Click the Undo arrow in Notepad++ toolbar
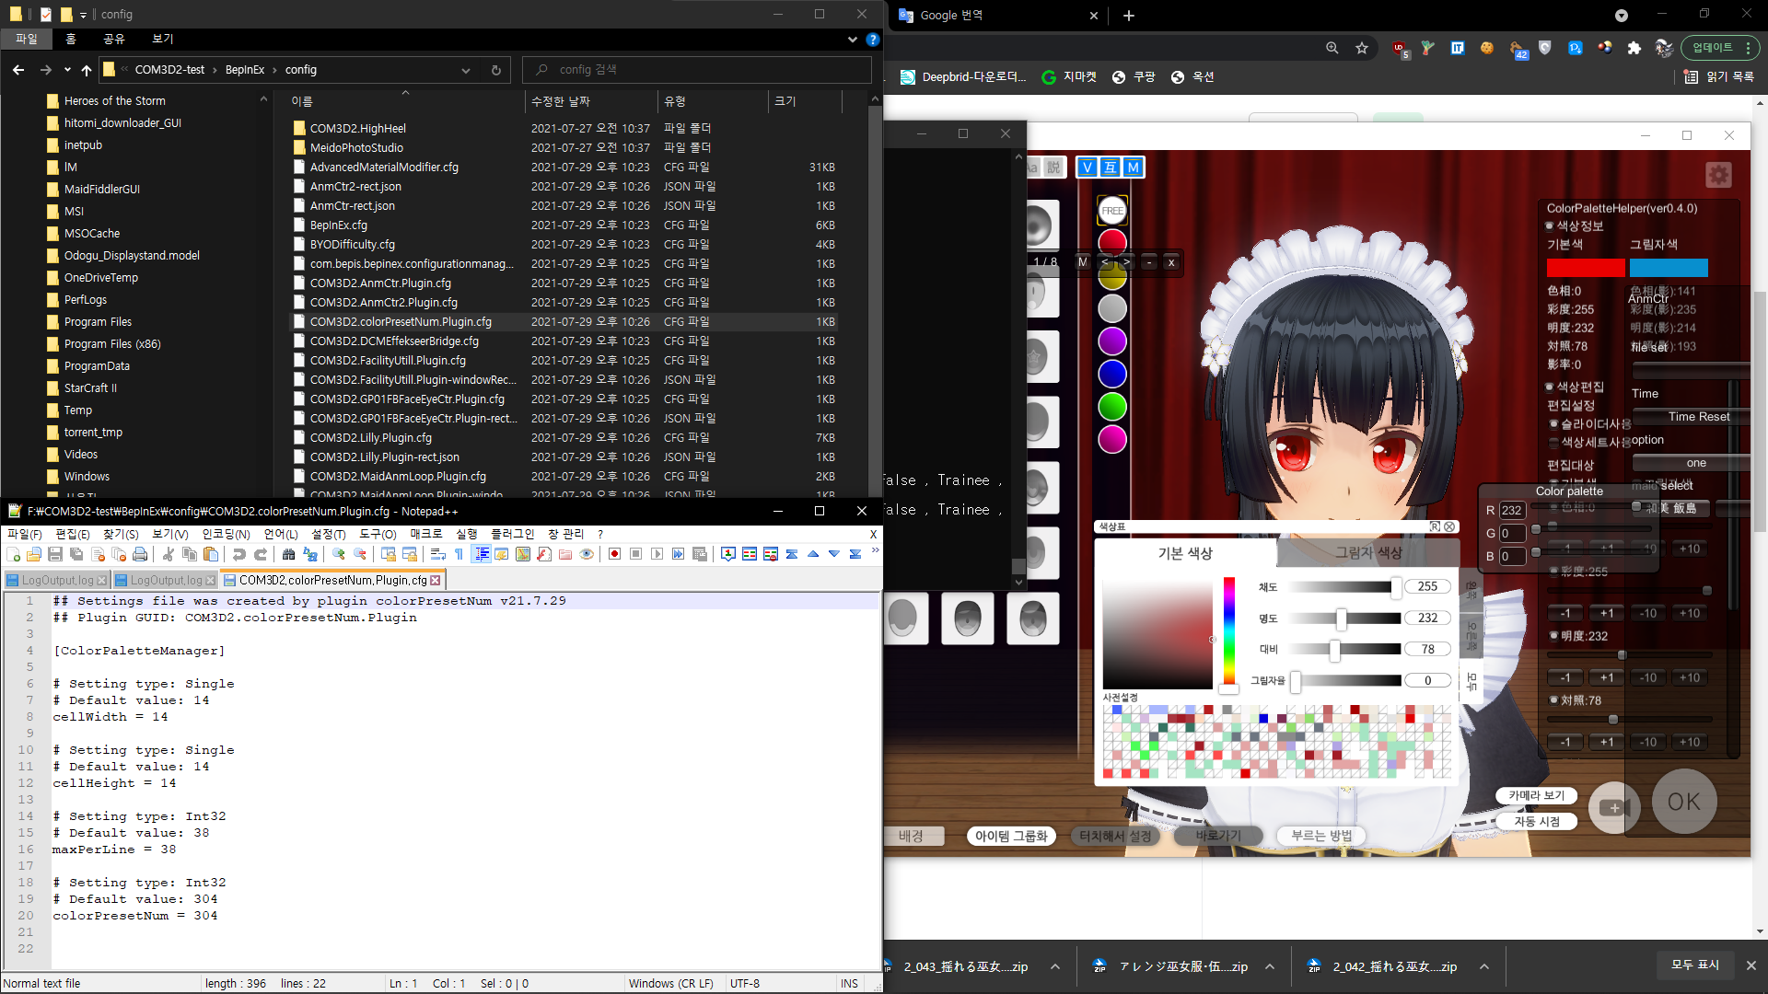The width and height of the screenshot is (1768, 994). pyautogui.click(x=239, y=554)
